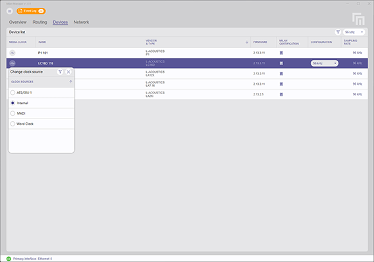The image size is (374, 262).
Task: Click Milan certification icon for P1 101
Action: coord(281,53)
